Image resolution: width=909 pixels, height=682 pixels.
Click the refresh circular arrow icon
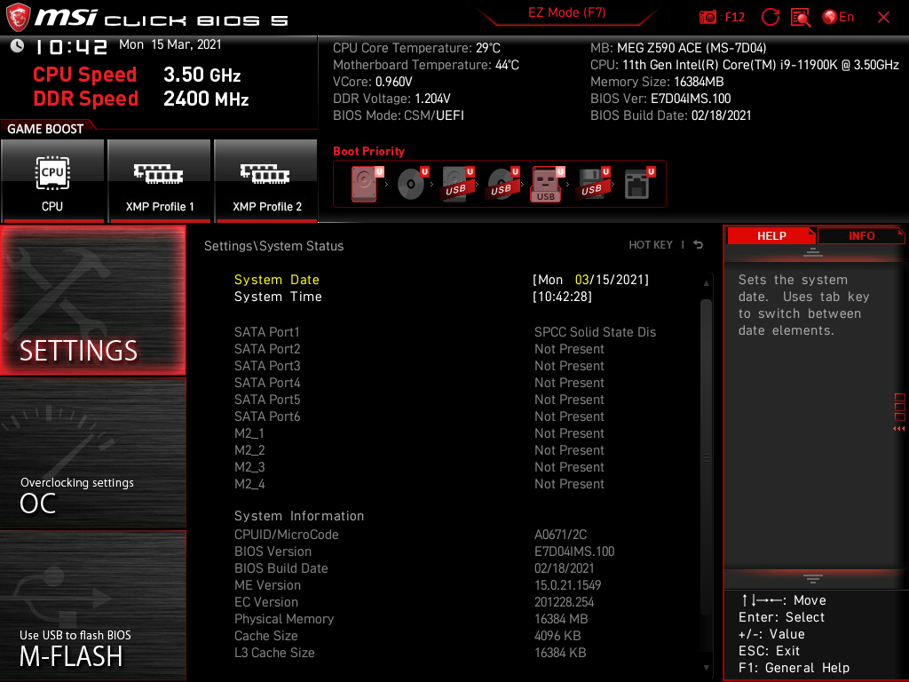point(771,17)
